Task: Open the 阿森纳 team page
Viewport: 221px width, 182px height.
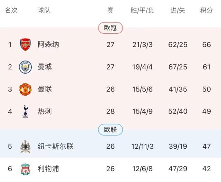Action: coord(48,45)
